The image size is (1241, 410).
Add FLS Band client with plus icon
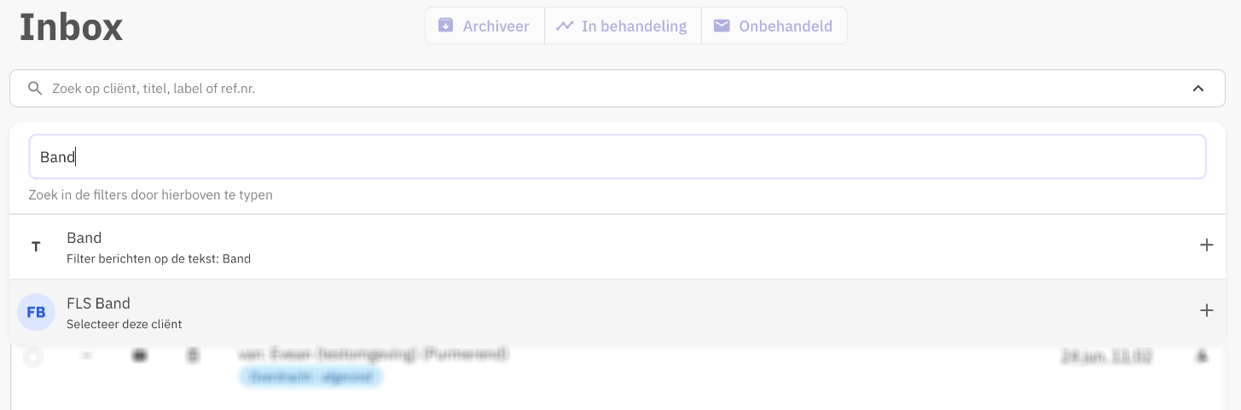coord(1206,311)
